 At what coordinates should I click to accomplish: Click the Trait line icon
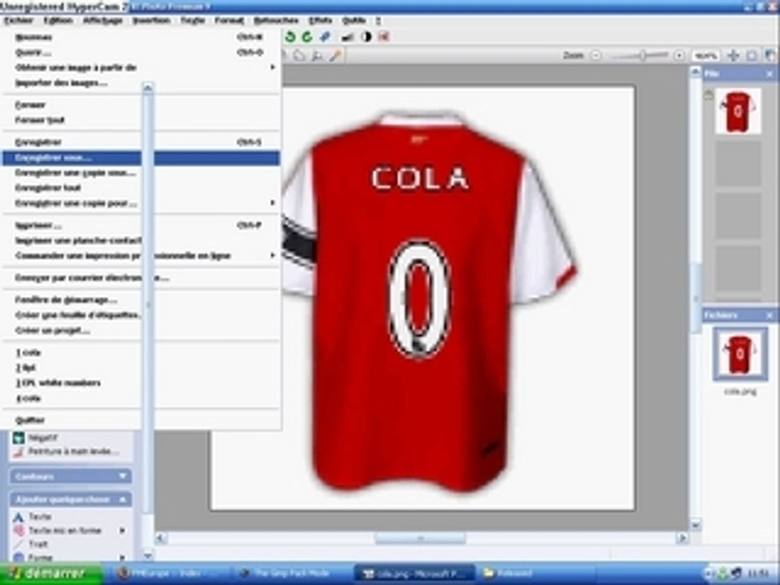[x=19, y=544]
